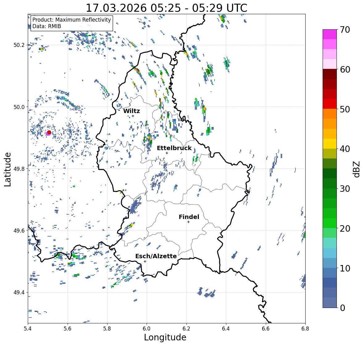The height and width of the screenshot is (345, 364).
Task: Click the red dot marker near longitude 5.5
Action: click(49, 132)
